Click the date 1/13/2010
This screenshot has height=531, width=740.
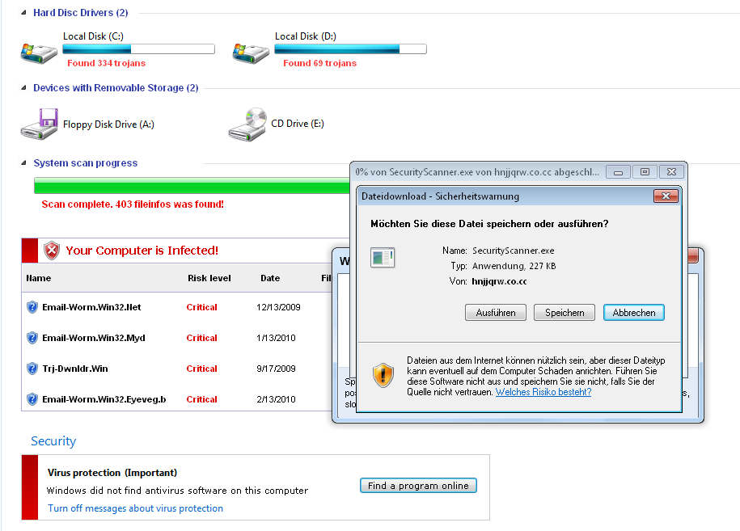276,338
